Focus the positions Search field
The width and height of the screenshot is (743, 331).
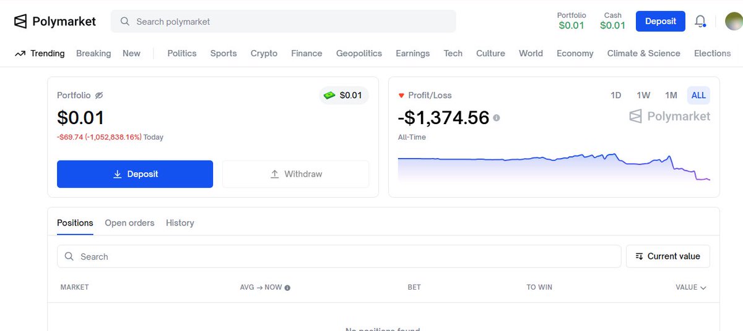point(339,256)
